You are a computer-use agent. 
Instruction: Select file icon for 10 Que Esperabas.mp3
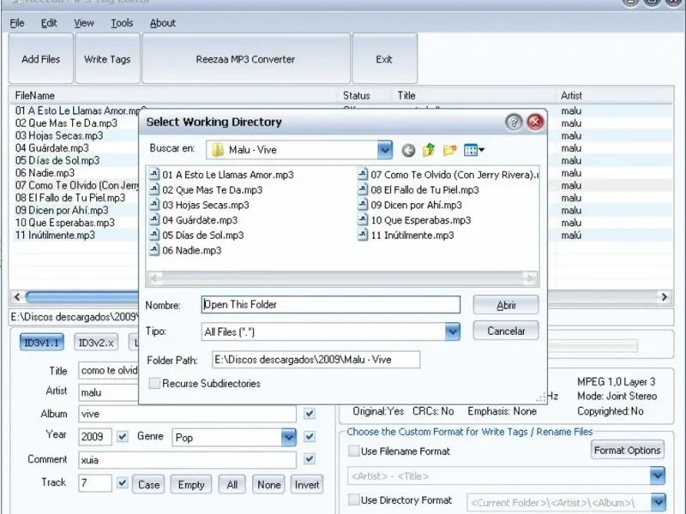363,220
